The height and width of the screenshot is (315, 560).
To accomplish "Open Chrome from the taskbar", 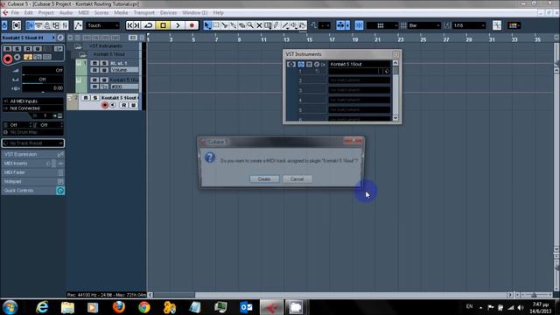I will click(144, 307).
